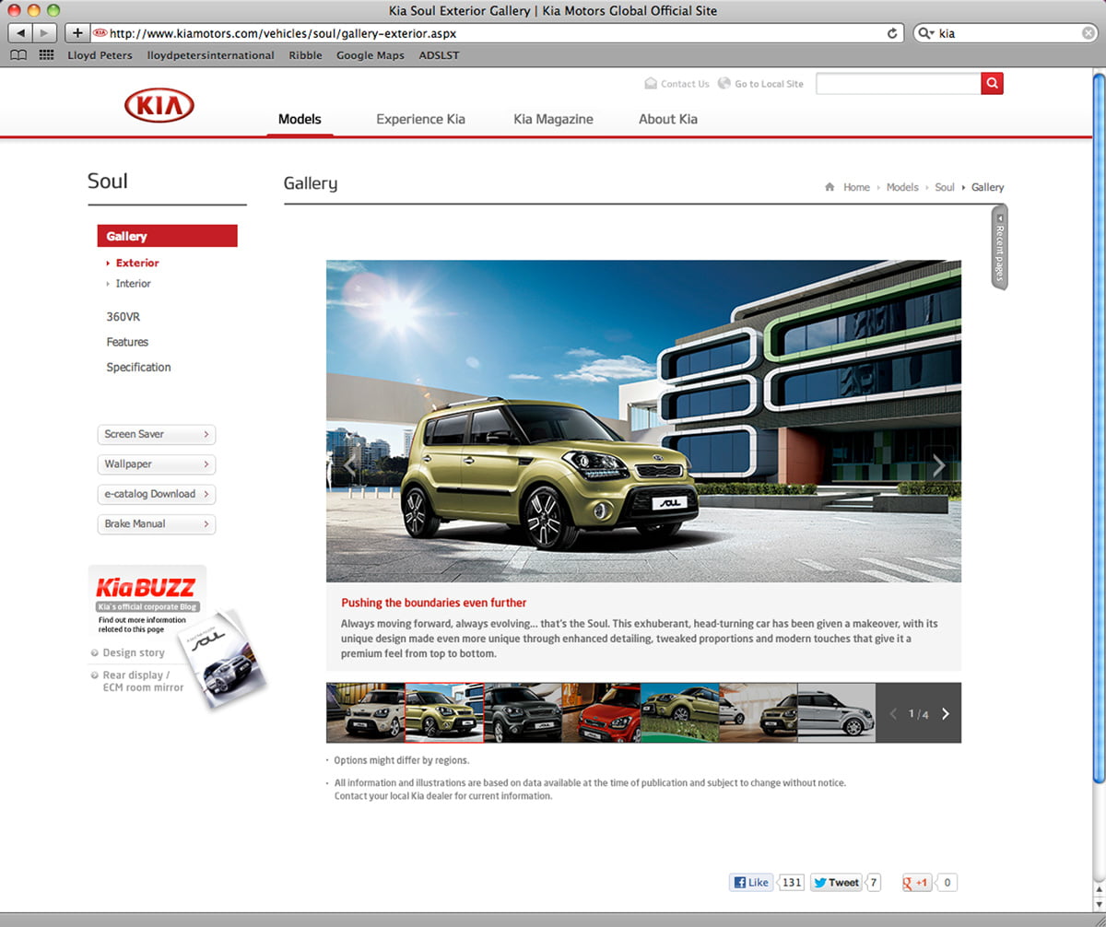The height and width of the screenshot is (927, 1106).
Task: Click the browser reload page icon
Action: (x=891, y=33)
